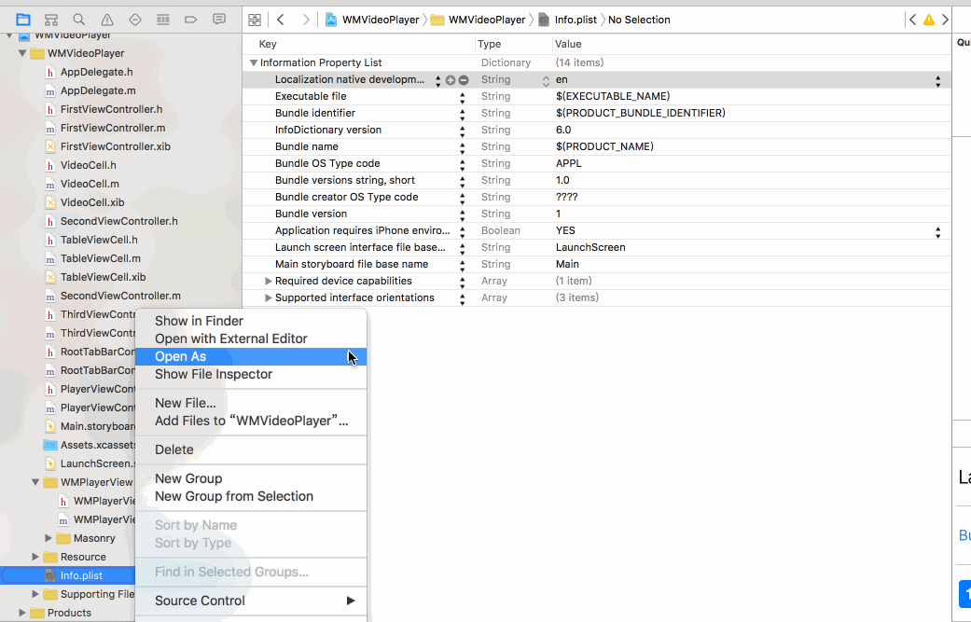This screenshot has height=622, width=971.
Task: Add row with plus button on Localization row
Action: [x=451, y=80]
